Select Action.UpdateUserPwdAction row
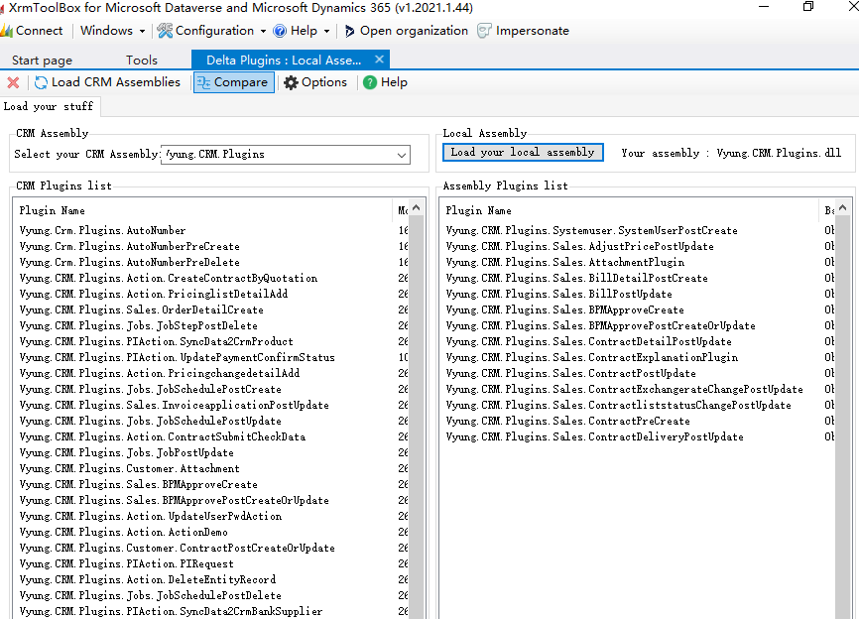This screenshot has height=619, width=859. tap(210, 517)
